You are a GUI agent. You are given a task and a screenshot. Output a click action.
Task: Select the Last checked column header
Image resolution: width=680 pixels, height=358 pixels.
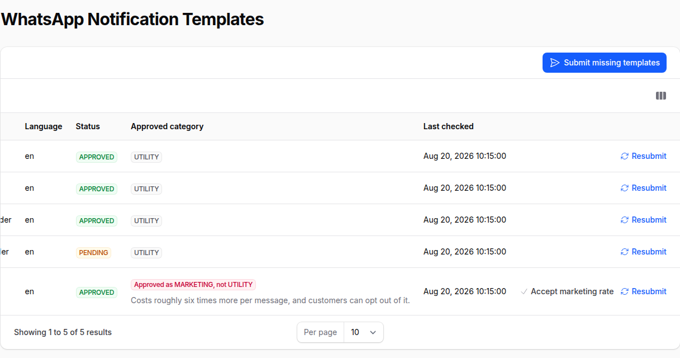(448, 126)
